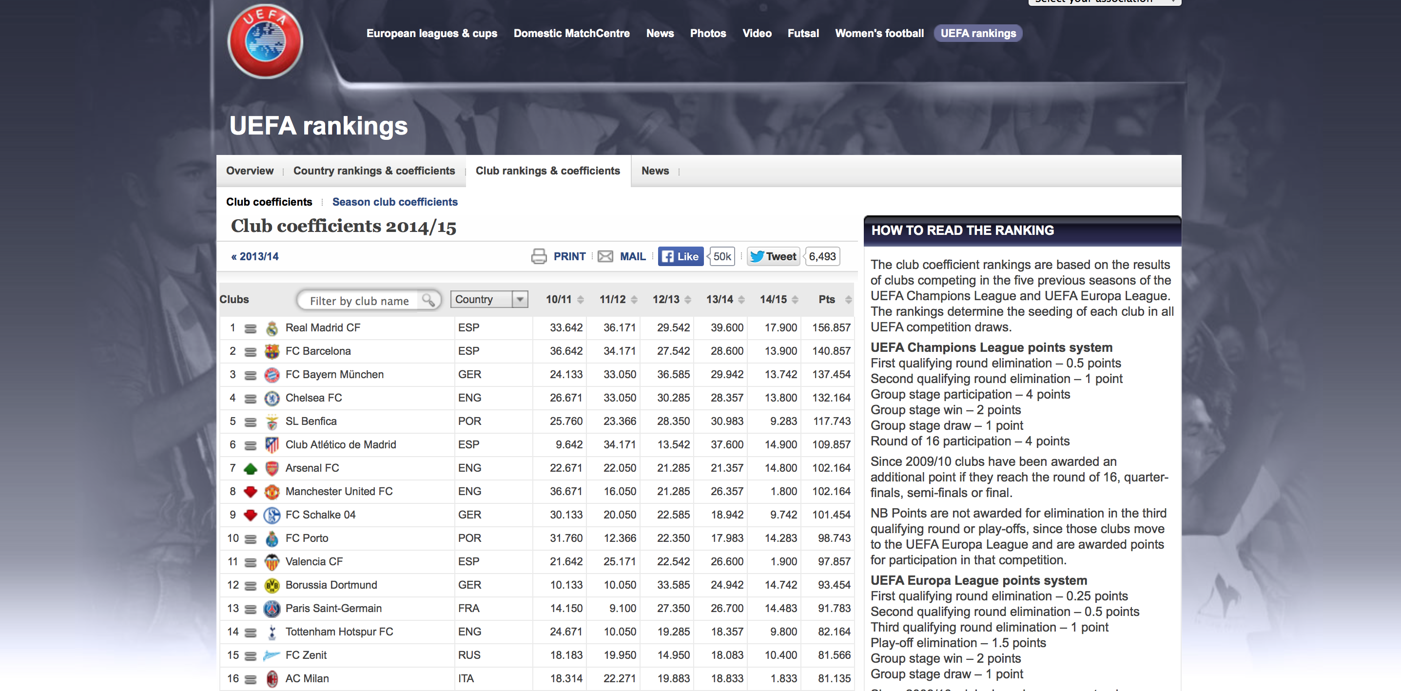Open the Video menu item

point(757,33)
